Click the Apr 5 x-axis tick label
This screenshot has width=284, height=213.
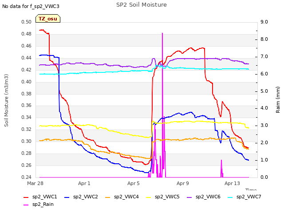134,183
